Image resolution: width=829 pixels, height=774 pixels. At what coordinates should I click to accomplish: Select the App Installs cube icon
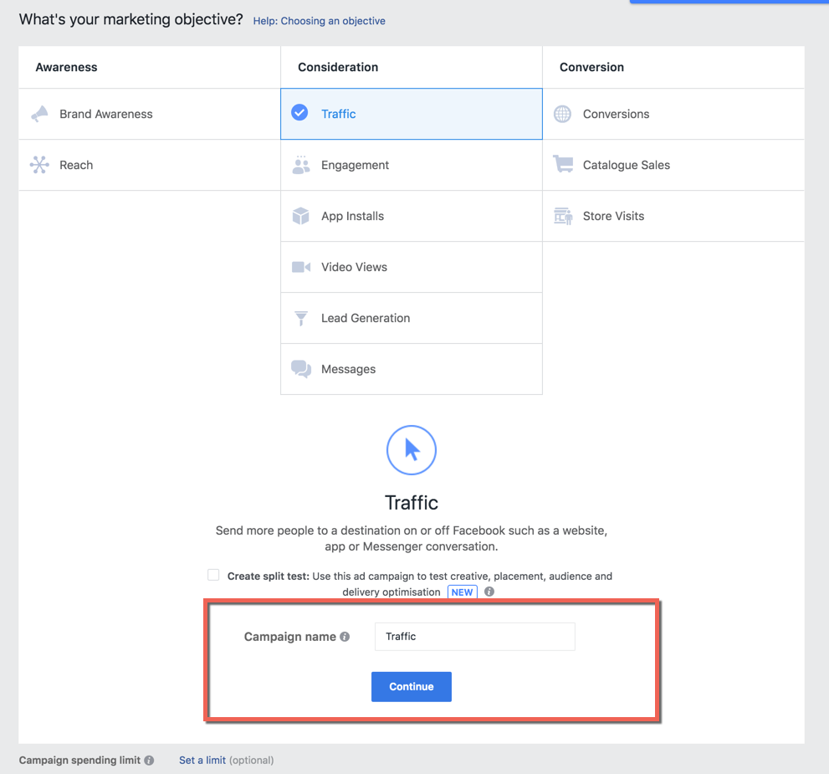[301, 216]
